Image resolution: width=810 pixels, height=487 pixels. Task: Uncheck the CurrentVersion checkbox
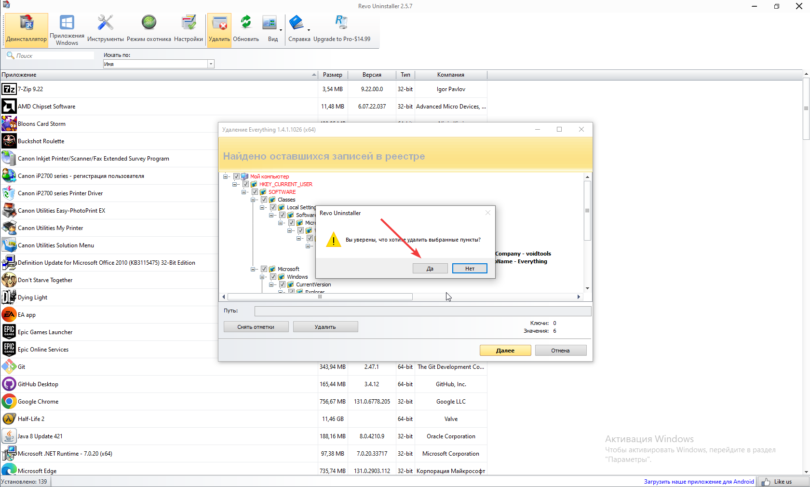(282, 284)
